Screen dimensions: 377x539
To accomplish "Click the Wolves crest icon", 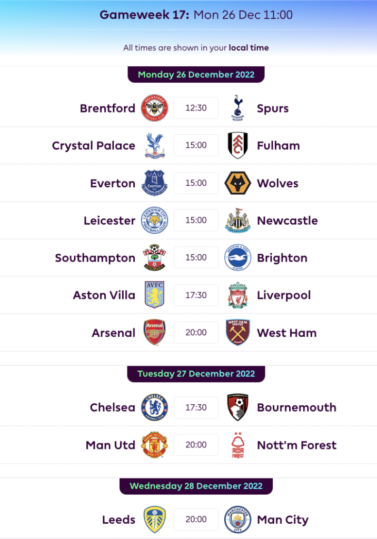I will tap(237, 183).
